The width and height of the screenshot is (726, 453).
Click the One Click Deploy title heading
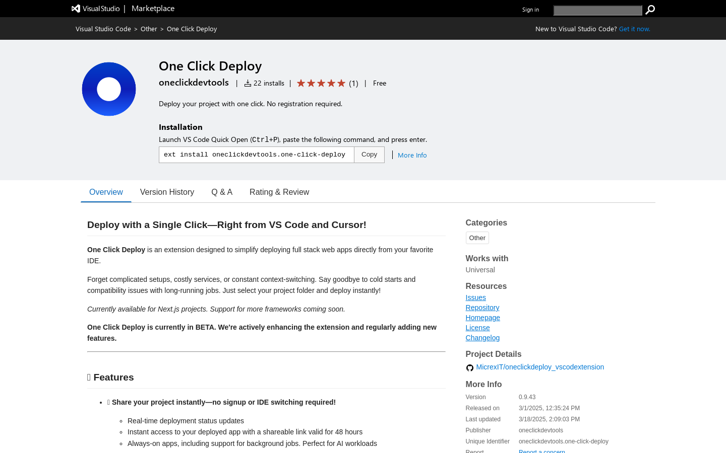210,66
